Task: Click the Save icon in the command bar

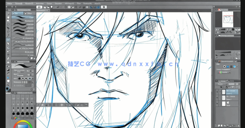Action: coord(51,7)
